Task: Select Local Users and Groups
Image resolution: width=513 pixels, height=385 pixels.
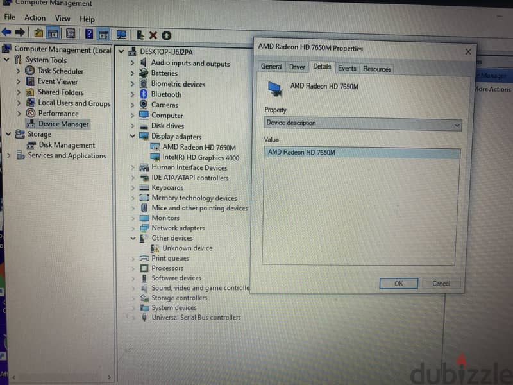Action: 74,103
